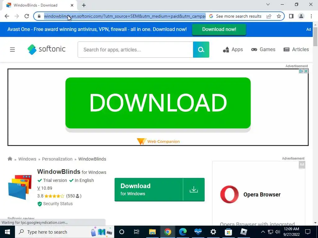Click the page vertical scrollbar thumb
The image size is (318, 238).
[x=315, y=37]
